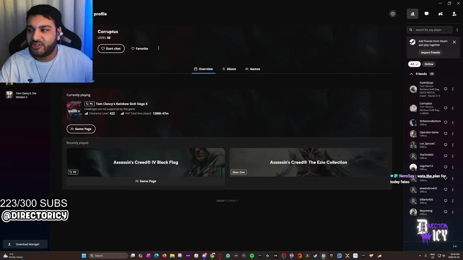Open chat with SirRammsBottom

pos(446,122)
